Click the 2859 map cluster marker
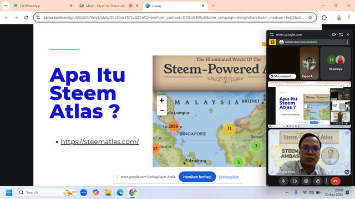Viewport: 355px width, 199px height. click(x=173, y=127)
